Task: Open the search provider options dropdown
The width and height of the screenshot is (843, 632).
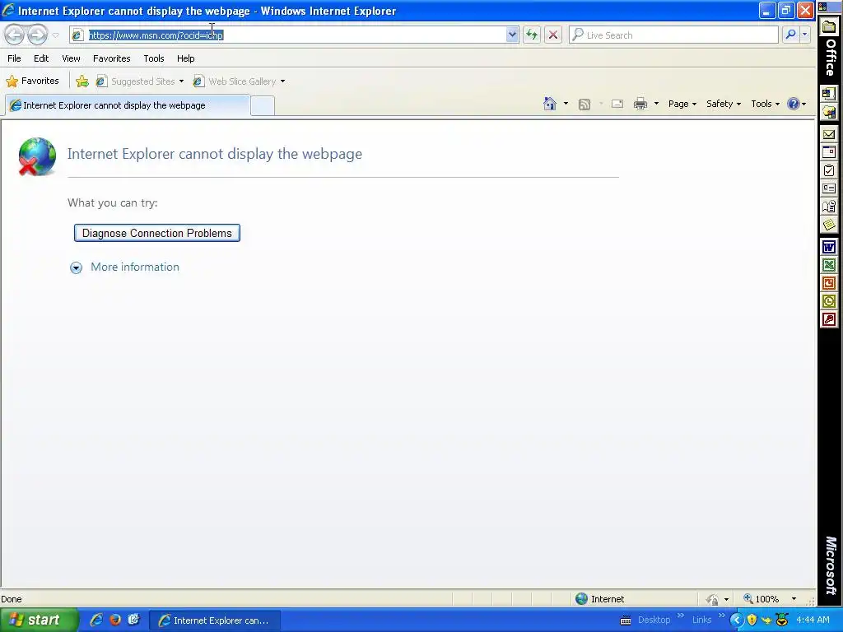Action: click(x=804, y=35)
